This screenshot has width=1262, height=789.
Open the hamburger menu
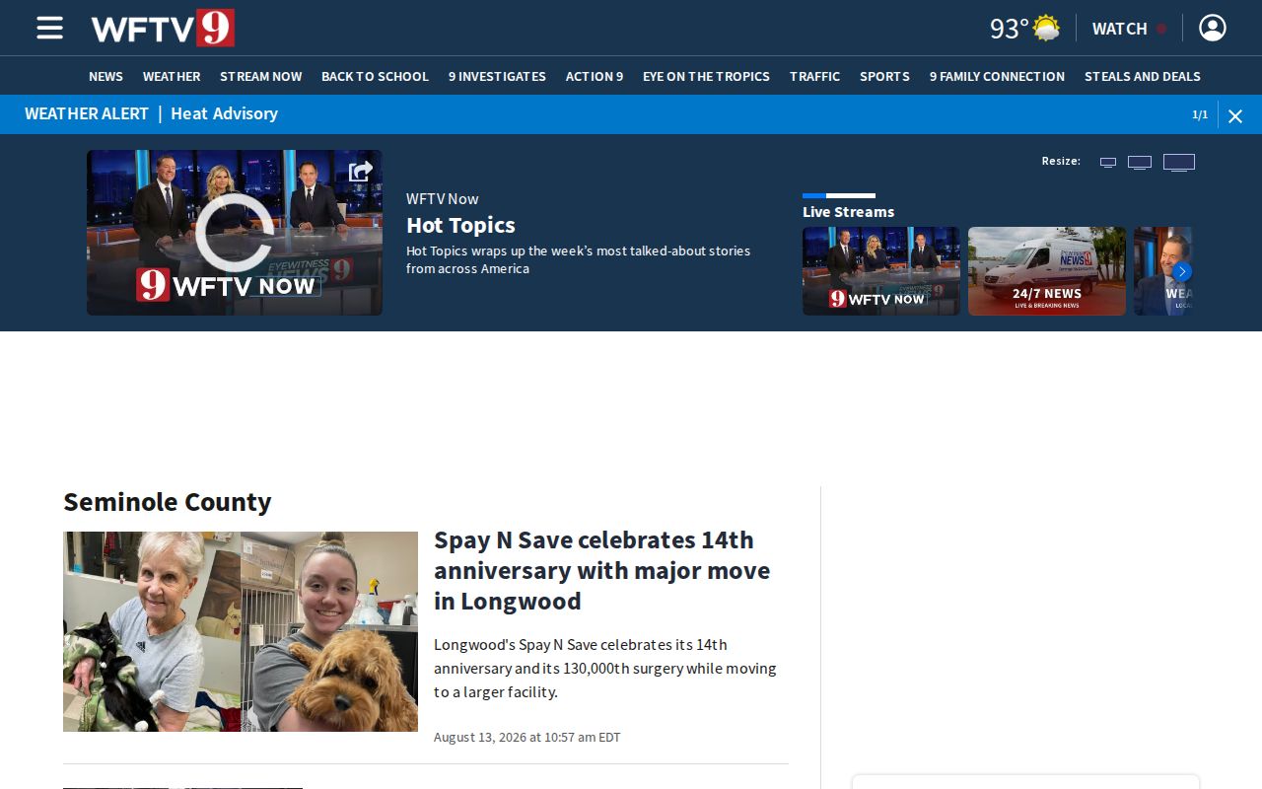[49, 28]
